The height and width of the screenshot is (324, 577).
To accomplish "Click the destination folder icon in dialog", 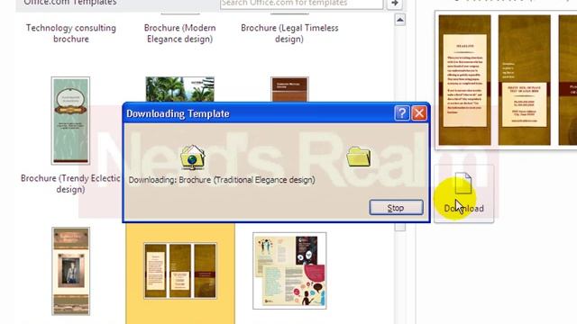I will (359, 157).
